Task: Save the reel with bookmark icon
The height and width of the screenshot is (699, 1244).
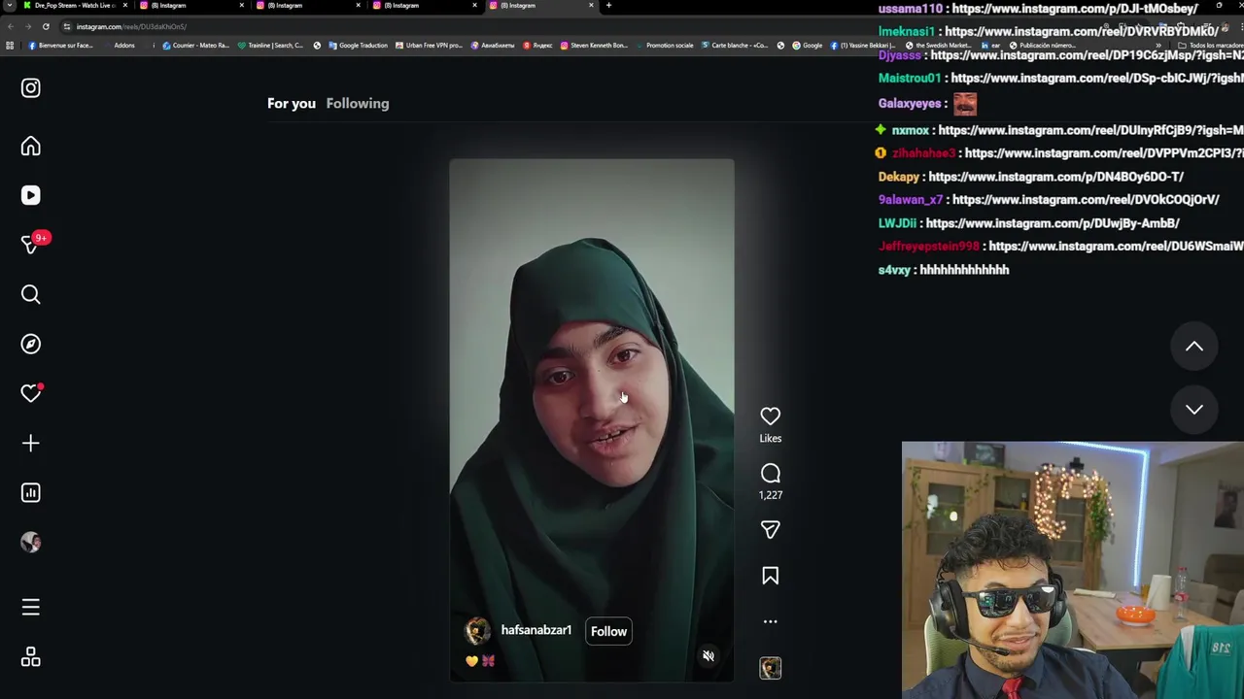Action: (x=770, y=576)
